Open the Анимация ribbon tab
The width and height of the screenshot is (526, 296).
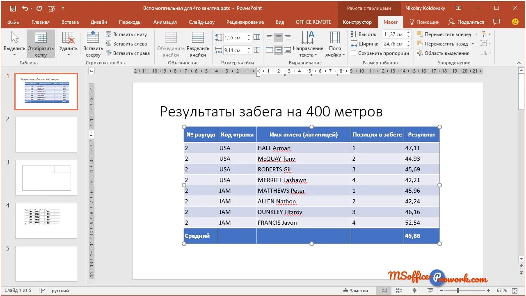pyautogui.click(x=165, y=22)
